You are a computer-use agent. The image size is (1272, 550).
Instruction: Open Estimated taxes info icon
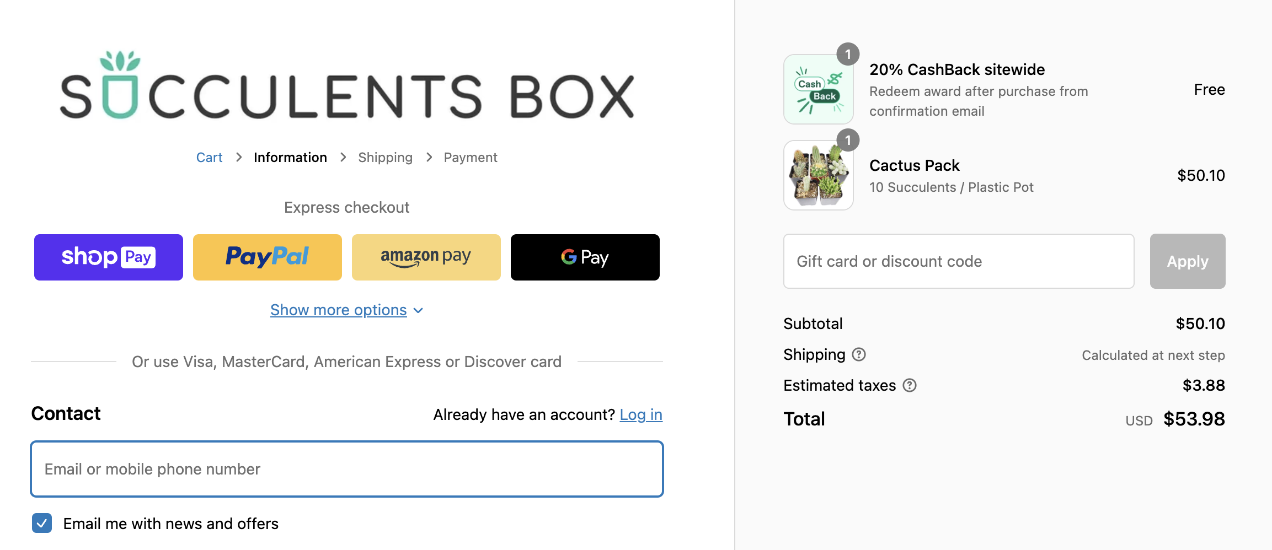(x=910, y=385)
